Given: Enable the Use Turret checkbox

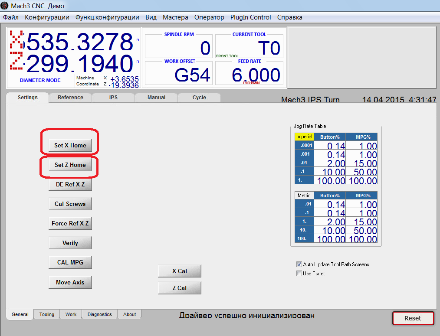Looking at the screenshot, I should (x=299, y=274).
